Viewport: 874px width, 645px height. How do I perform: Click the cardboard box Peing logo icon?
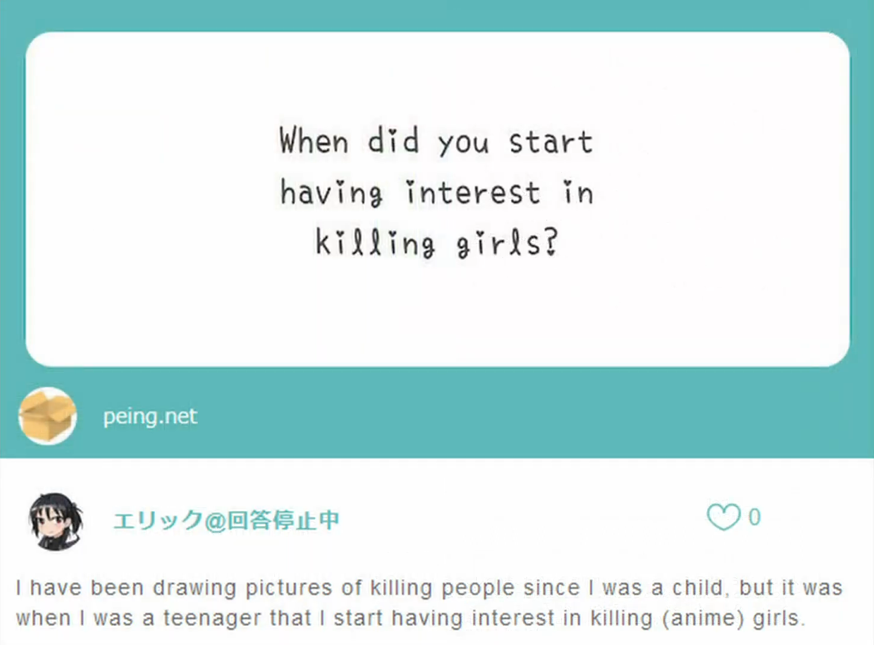pyautogui.click(x=48, y=416)
